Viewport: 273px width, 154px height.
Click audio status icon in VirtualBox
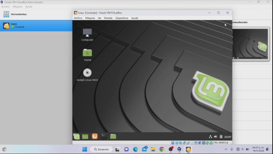tap(180, 143)
